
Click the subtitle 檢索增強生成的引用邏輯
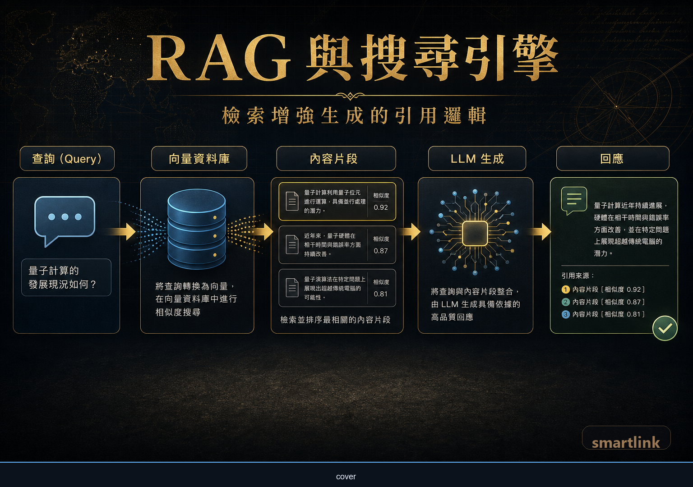coord(355,116)
